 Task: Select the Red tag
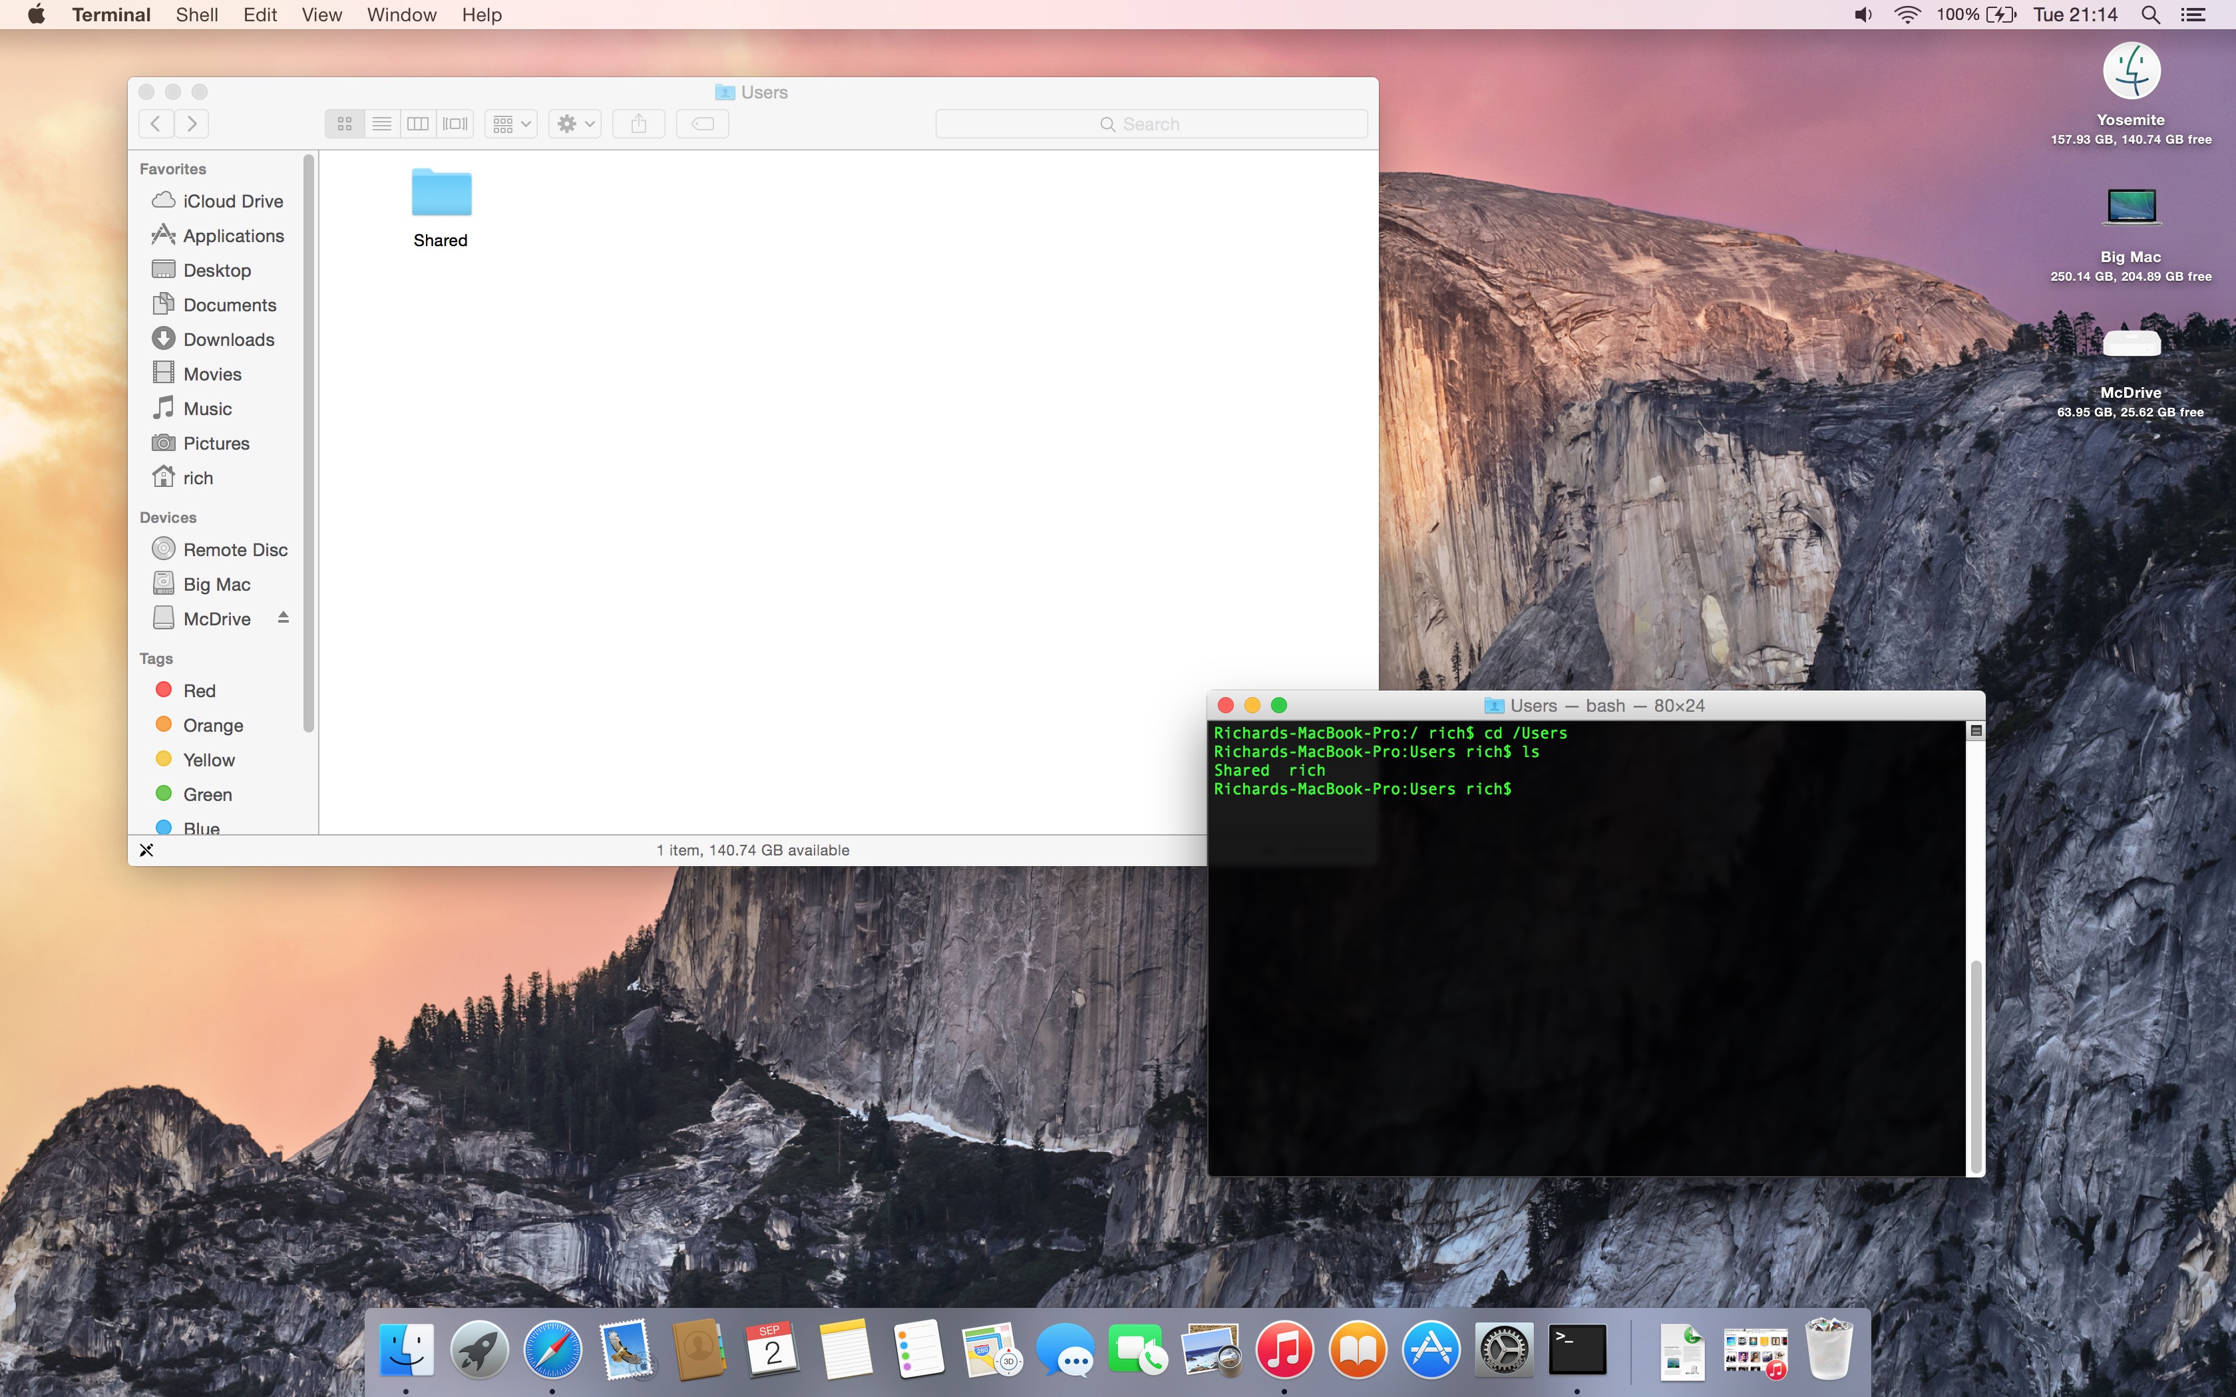tap(199, 691)
